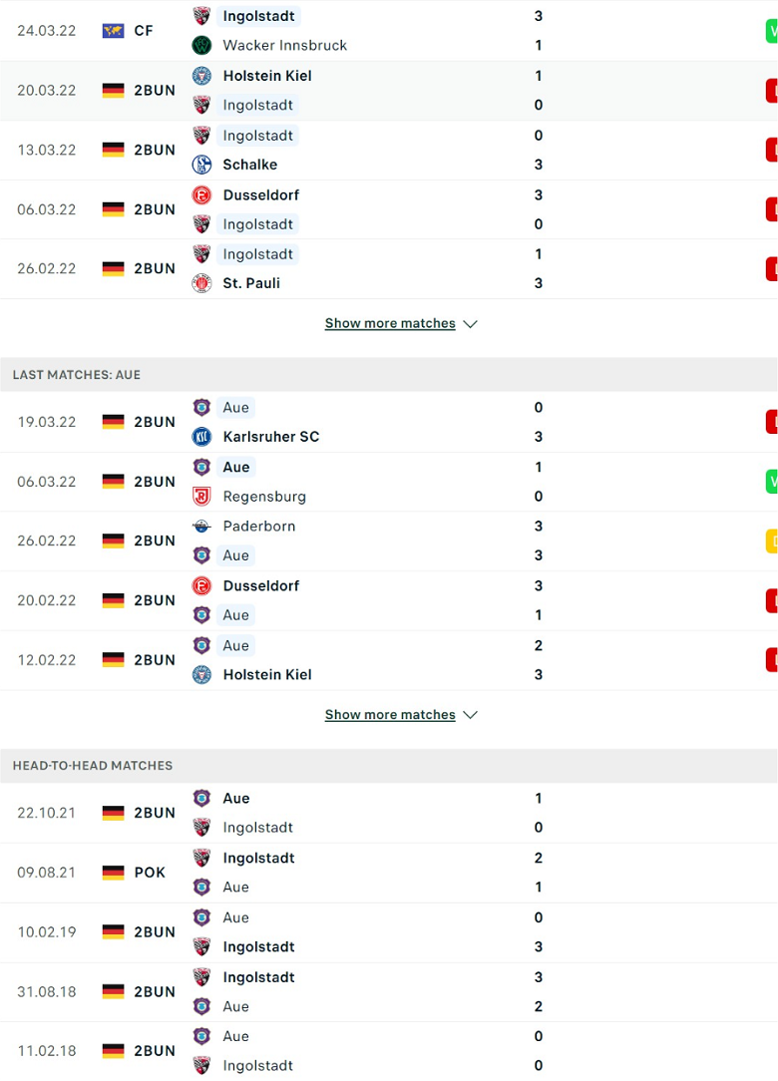Click the St. Pauli club crest
Image resolution: width=778 pixels, height=1081 pixels.
pyautogui.click(x=201, y=283)
